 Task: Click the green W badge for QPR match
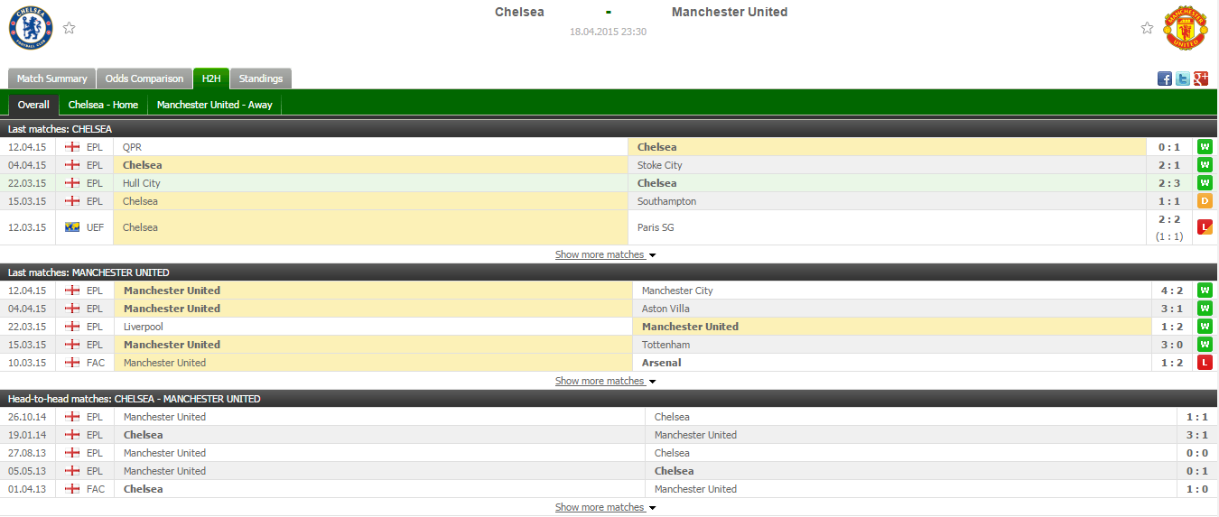pos(1205,147)
